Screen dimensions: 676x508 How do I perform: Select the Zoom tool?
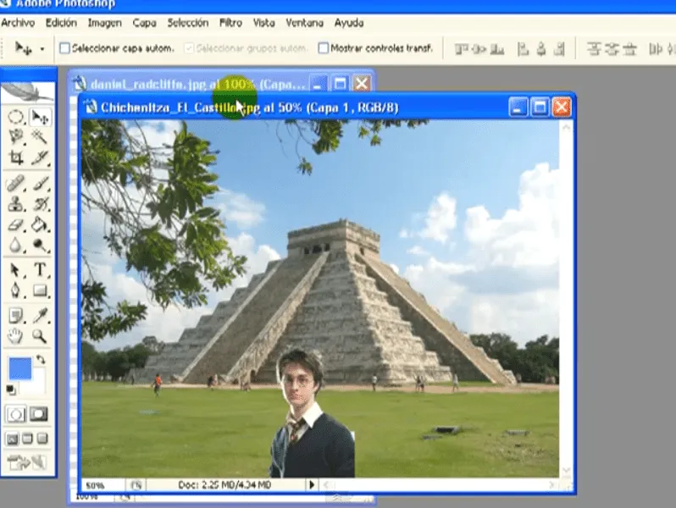pyautogui.click(x=40, y=335)
